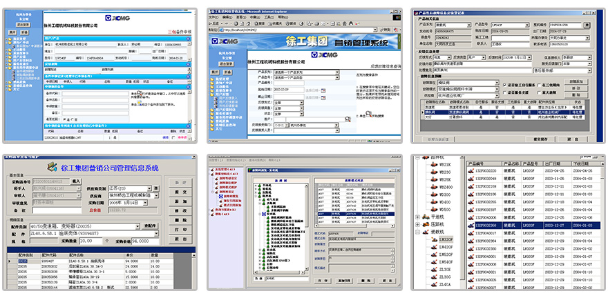The width and height of the screenshot is (608, 300).
Task: Click the calendar icon beside 起始日期 in IE window
Action: point(323,90)
